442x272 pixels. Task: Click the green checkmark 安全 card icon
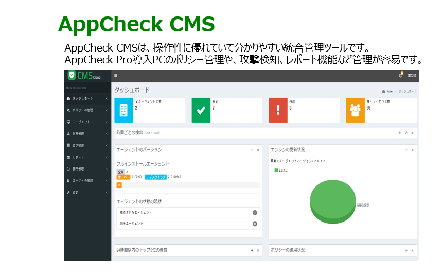(x=201, y=110)
